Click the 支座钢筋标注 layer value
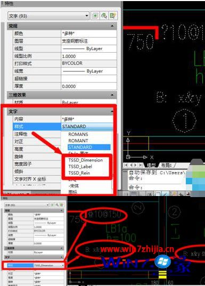Image resolution: width=205 pixels, height=286 pixels. click(89, 41)
